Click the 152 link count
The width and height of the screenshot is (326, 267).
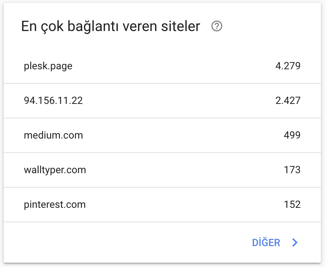[x=292, y=205]
